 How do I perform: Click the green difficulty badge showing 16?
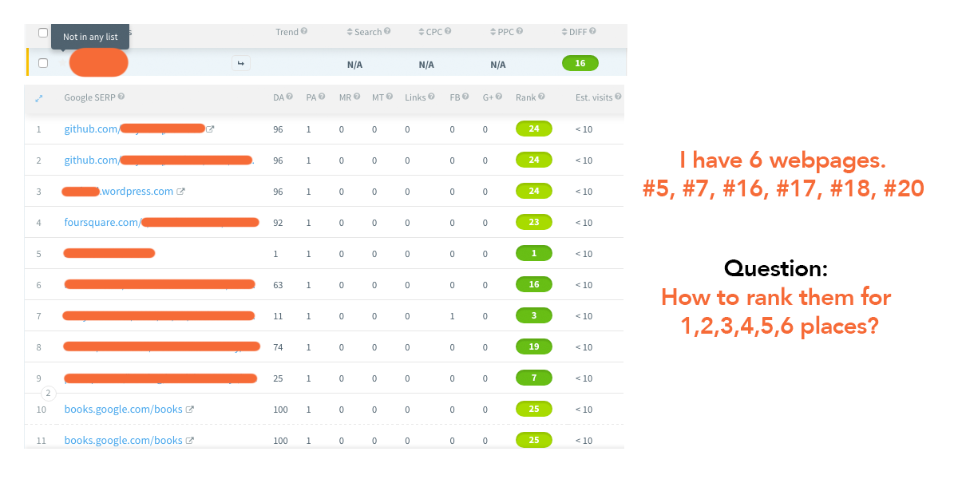(580, 63)
